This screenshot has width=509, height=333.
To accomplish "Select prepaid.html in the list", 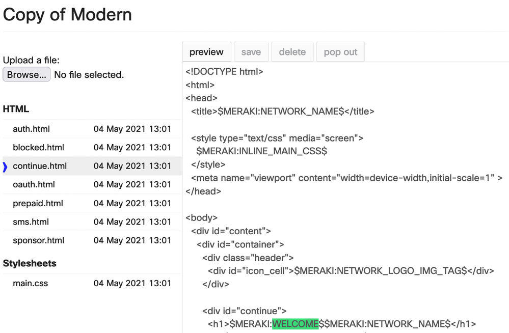I will click(x=38, y=203).
